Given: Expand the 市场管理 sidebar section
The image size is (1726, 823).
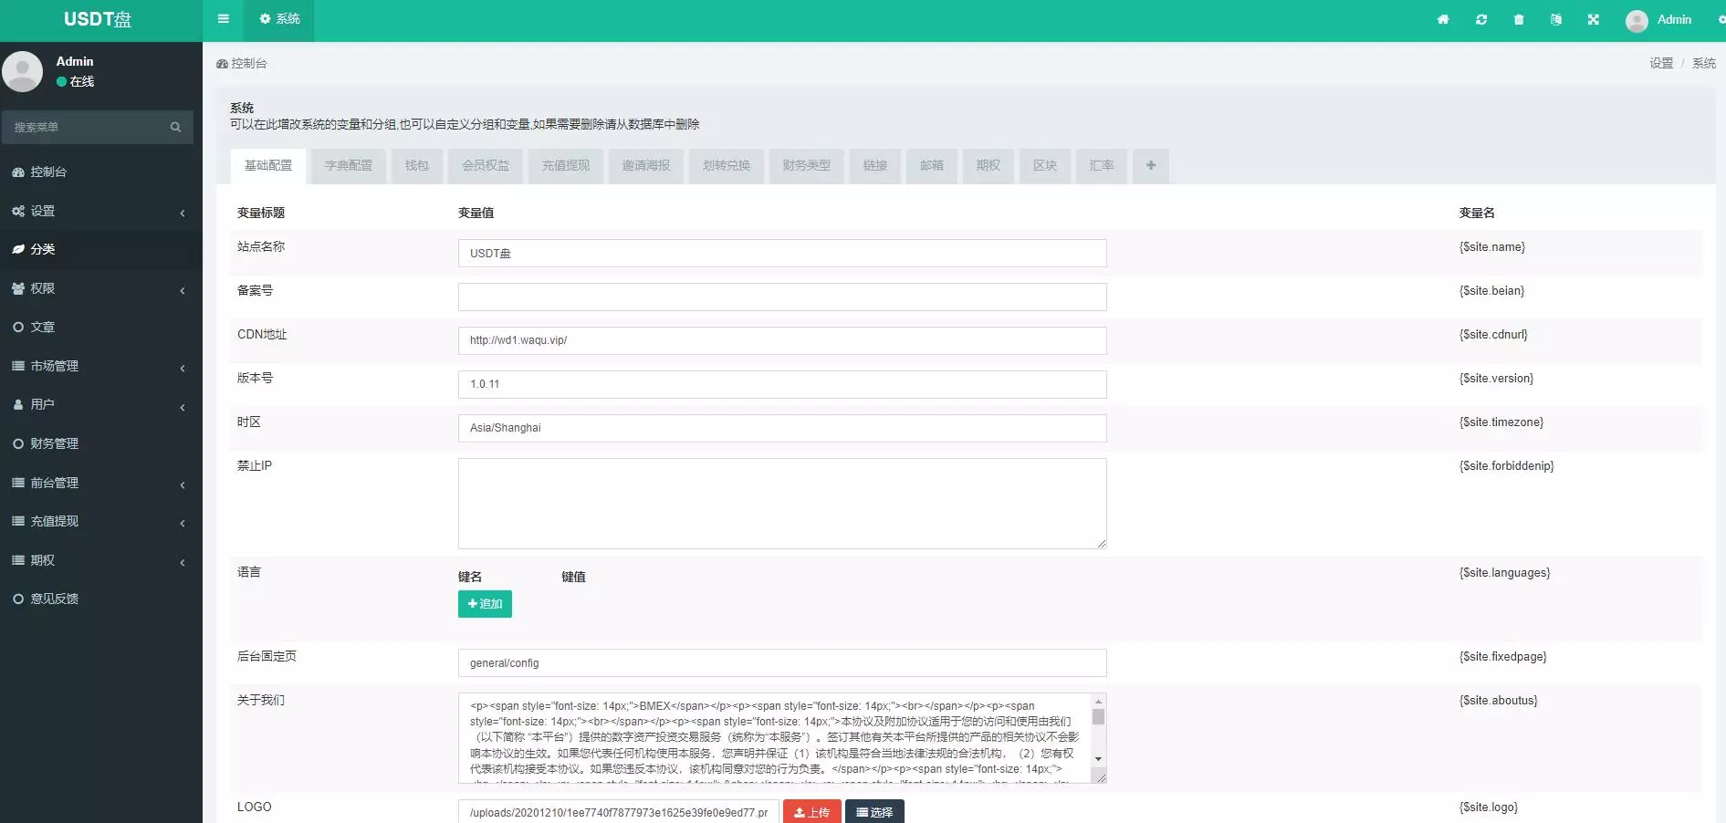Looking at the screenshot, I should [55, 366].
